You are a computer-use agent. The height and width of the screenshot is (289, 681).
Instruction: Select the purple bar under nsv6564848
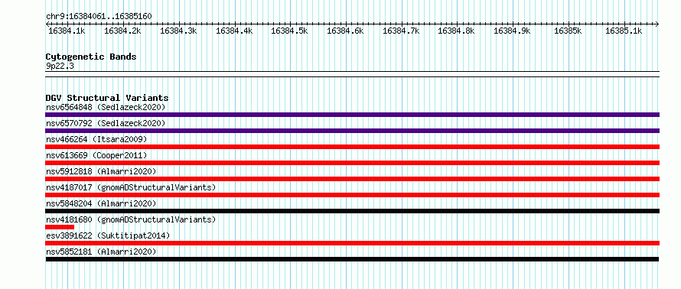352,115
